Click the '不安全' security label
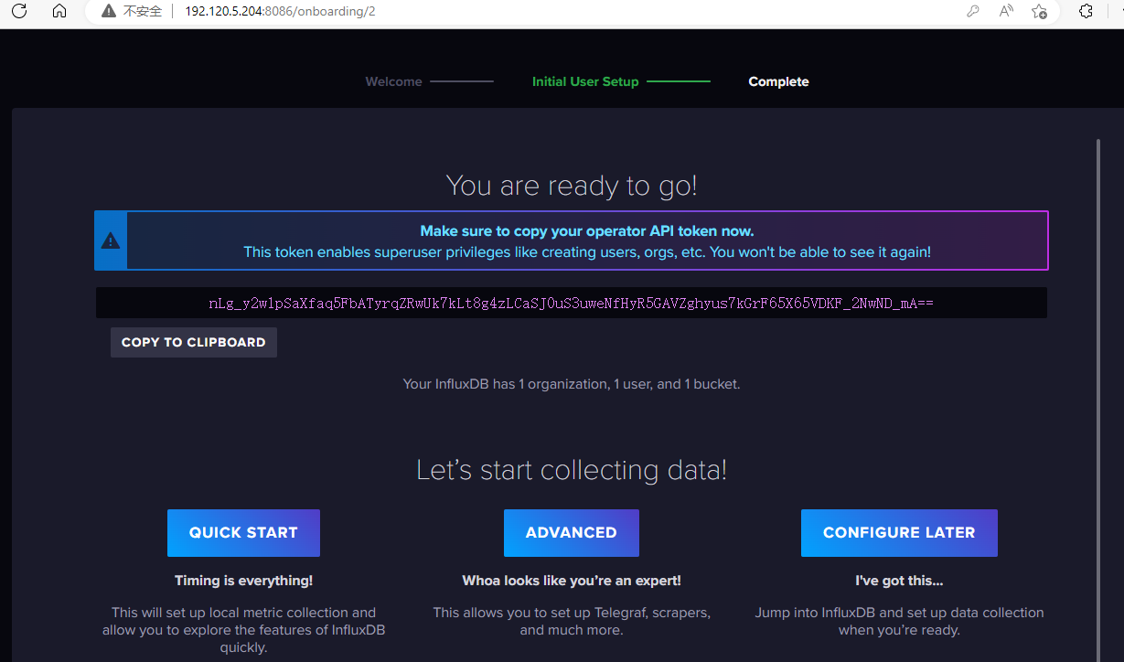This screenshot has height=662, width=1124. pyautogui.click(x=143, y=11)
